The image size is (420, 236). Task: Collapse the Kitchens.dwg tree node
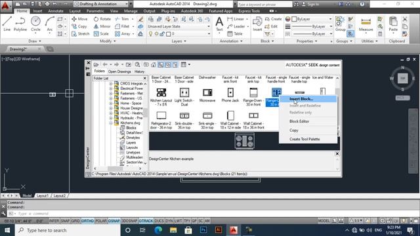(x=111, y=123)
